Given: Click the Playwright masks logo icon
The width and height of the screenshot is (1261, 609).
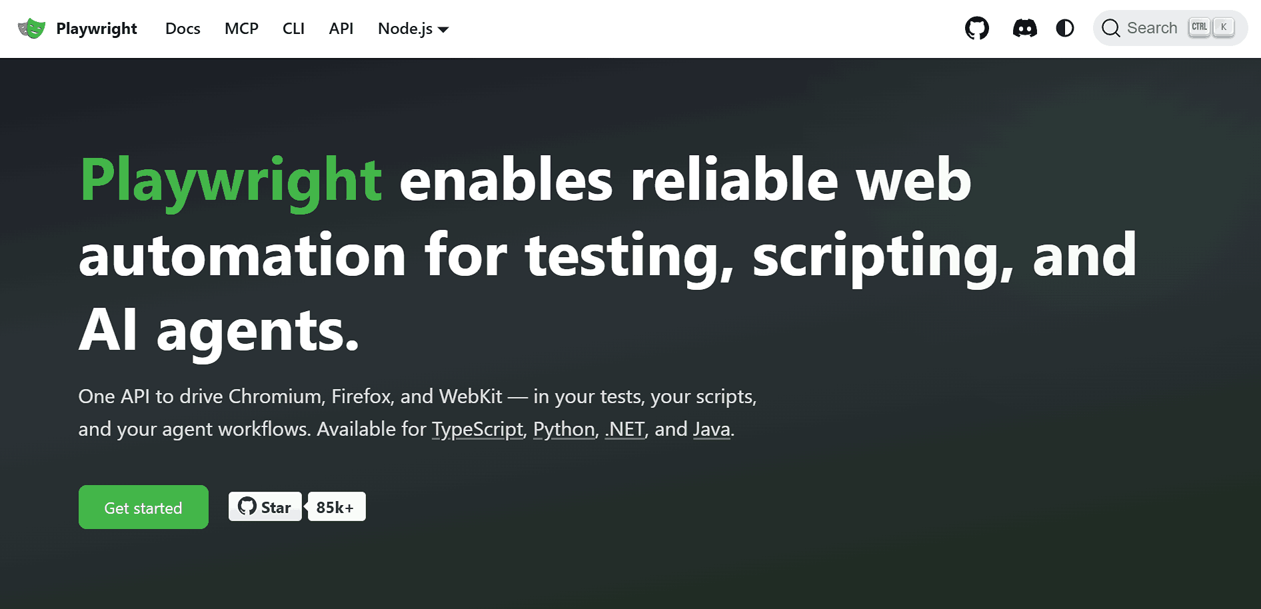Looking at the screenshot, I should pos(31,28).
